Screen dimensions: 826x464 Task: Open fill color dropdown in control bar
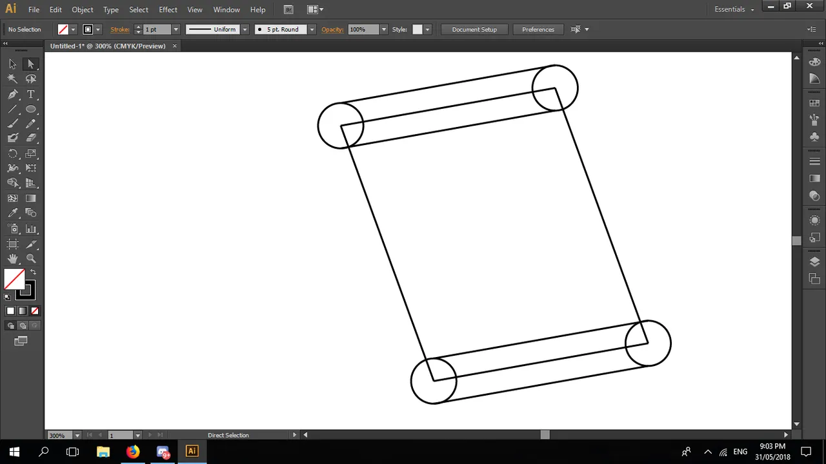tap(73, 30)
